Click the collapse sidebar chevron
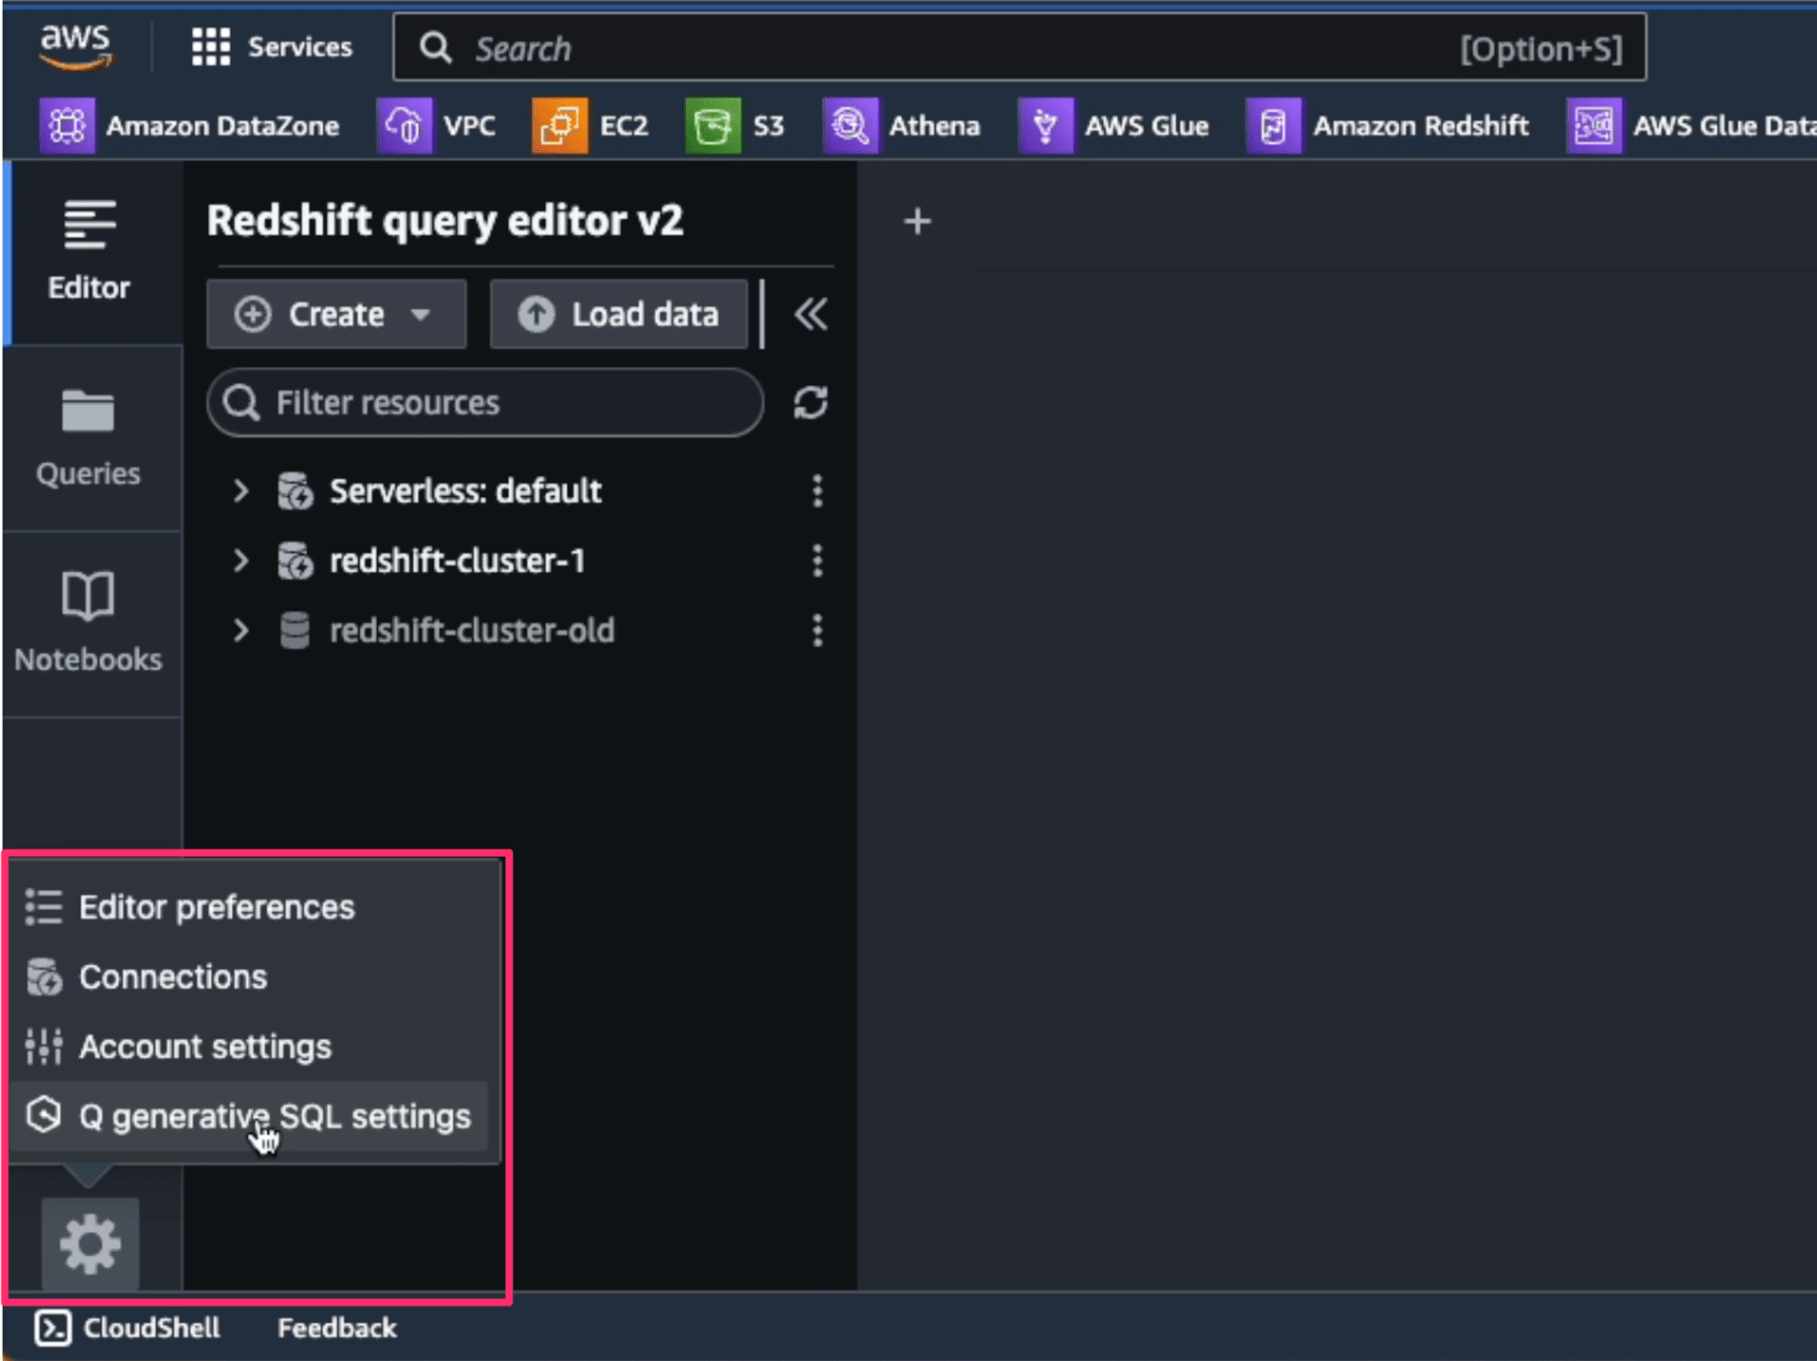 point(809,314)
